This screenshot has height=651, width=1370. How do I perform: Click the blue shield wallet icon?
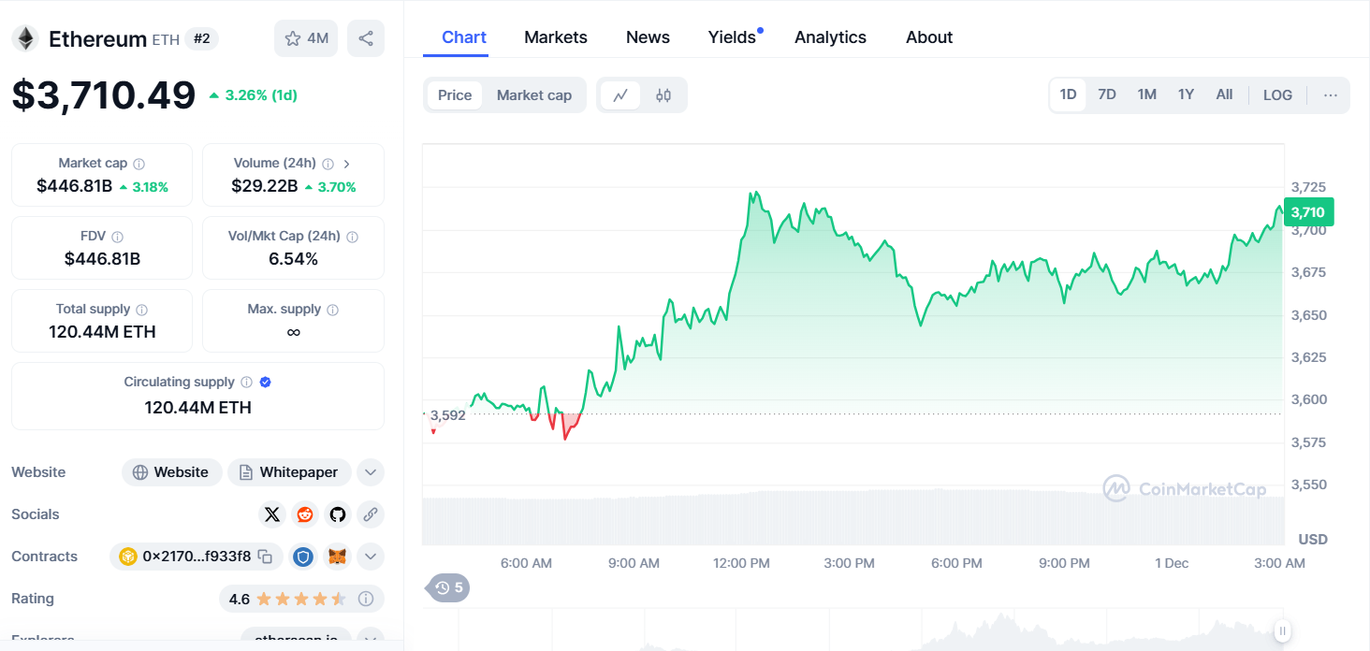(x=302, y=557)
